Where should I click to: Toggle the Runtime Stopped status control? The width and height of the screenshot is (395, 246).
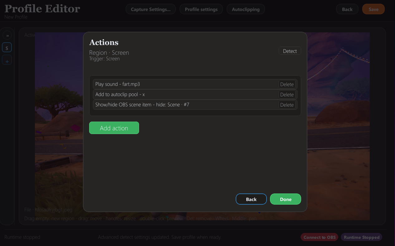click(361, 237)
